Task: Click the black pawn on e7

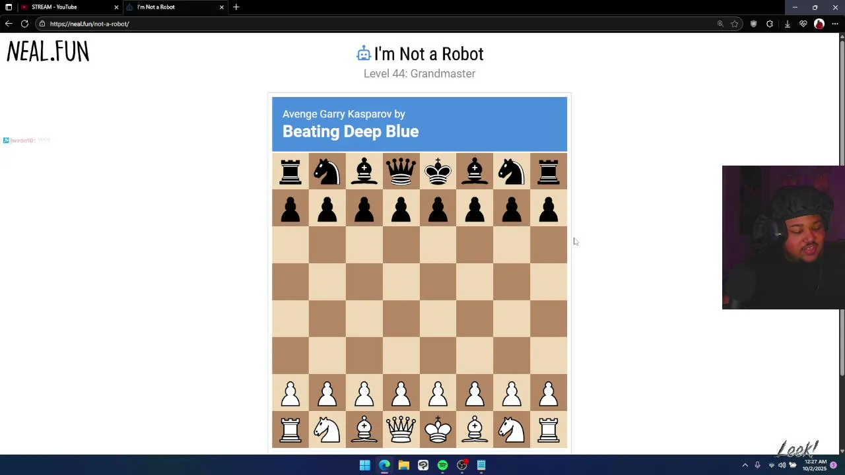Action: [x=438, y=208]
